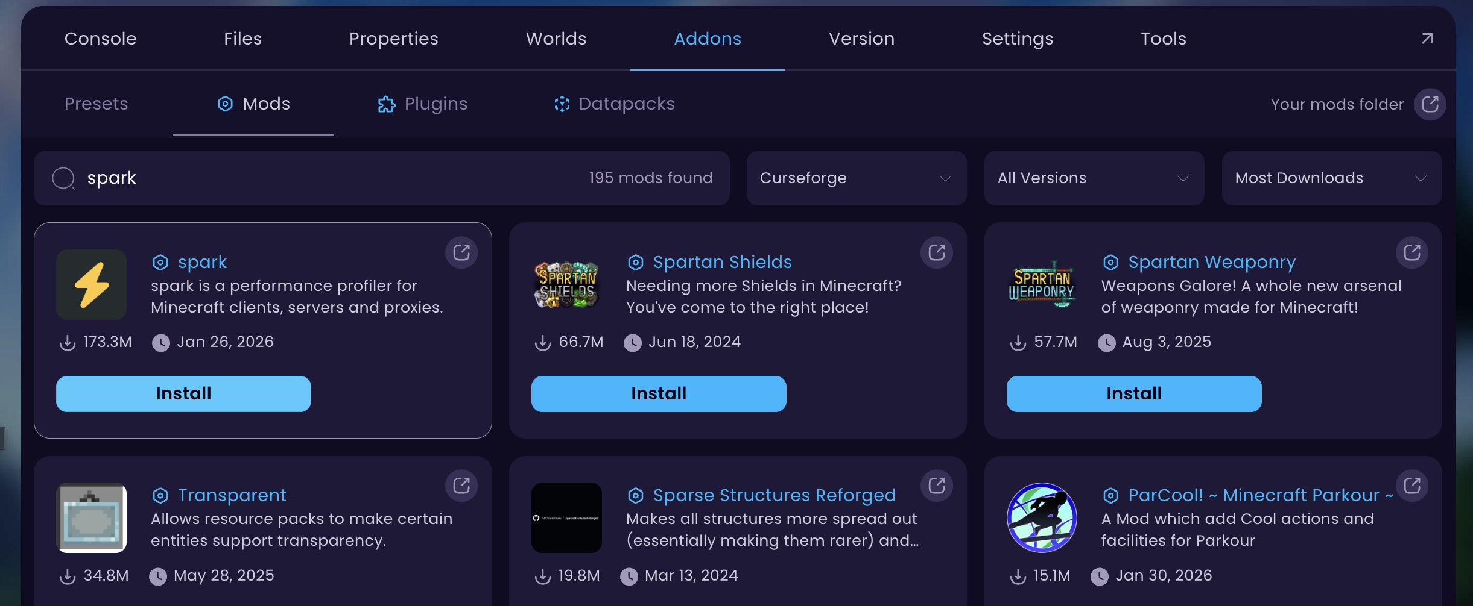Open the Settings tab
The height and width of the screenshot is (606, 1473).
(1018, 39)
